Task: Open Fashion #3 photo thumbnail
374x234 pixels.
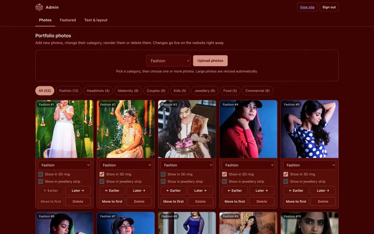Action: pyautogui.click(x=187, y=129)
